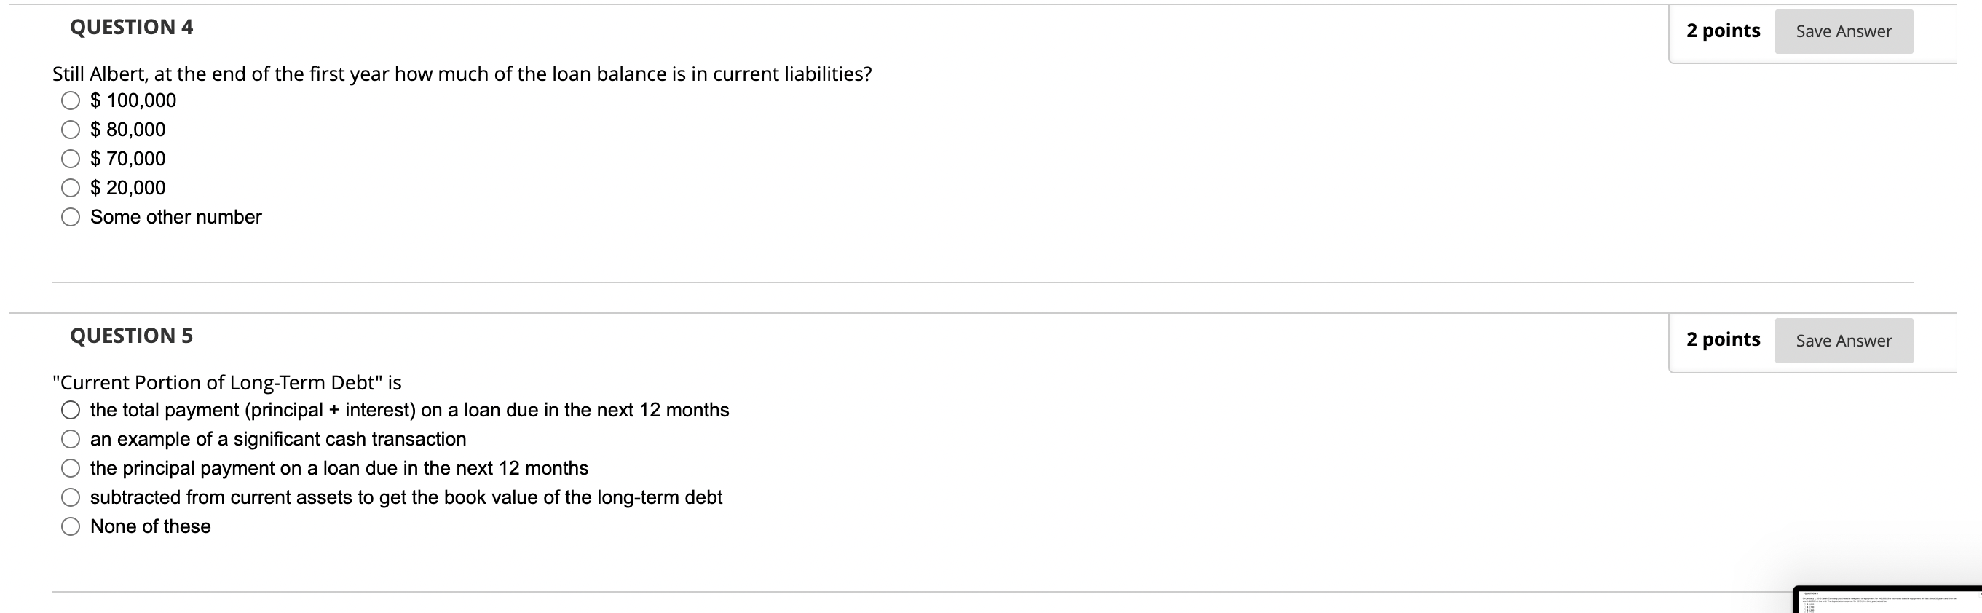Image resolution: width=1982 pixels, height=613 pixels.
Task: Click the Question 4 loan balance question text
Action: tap(462, 73)
